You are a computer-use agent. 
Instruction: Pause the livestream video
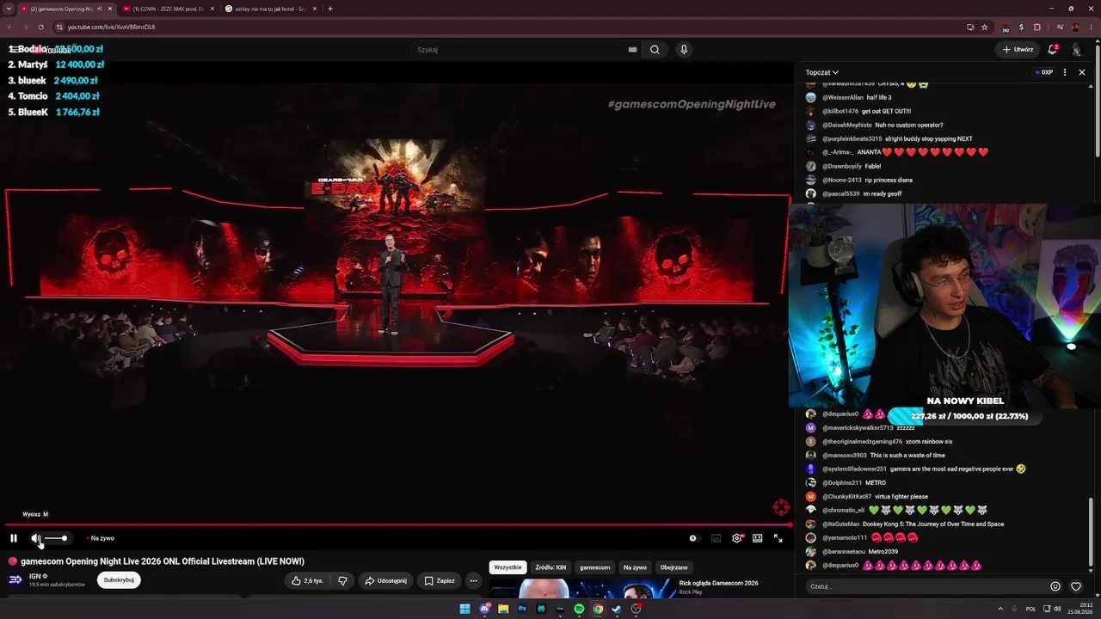point(14,538)
